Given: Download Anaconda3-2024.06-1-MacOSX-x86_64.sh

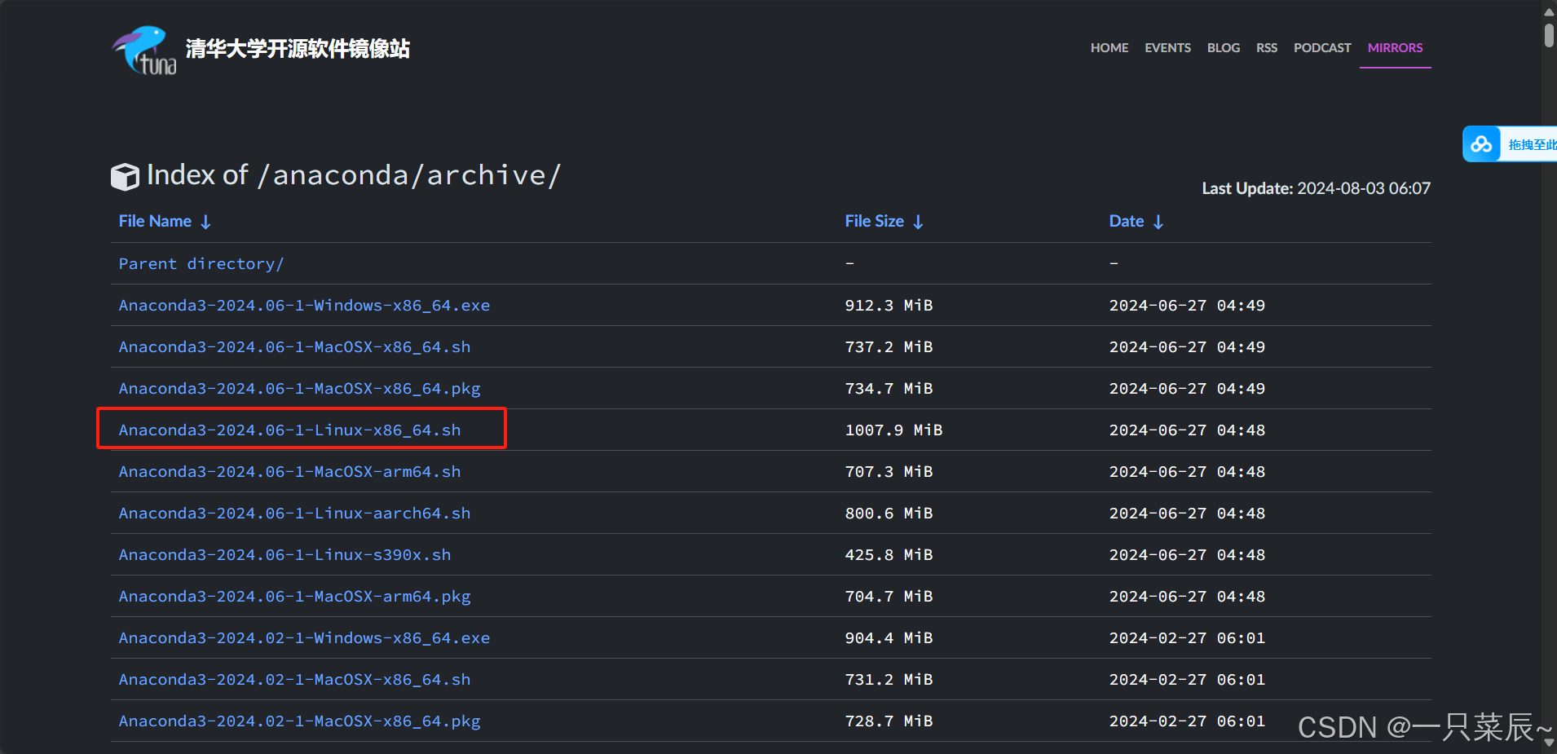Looking at the screenshot, I should click(294, 346).
